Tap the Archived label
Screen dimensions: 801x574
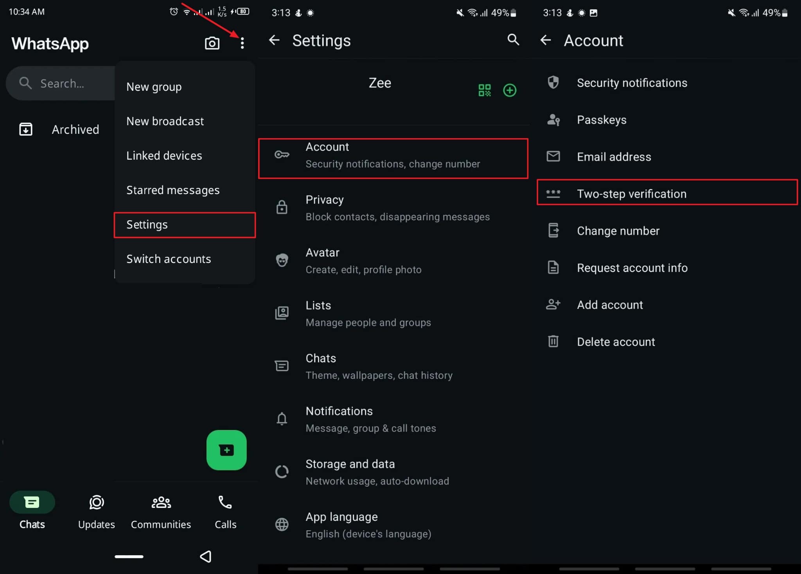click(75, 129)
